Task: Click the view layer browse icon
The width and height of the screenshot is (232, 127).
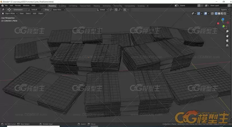Action: [207, 6]
